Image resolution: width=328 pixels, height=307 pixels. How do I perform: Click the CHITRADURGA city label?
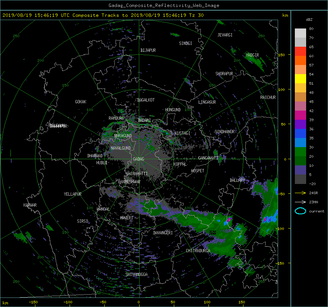coord(198,251)
